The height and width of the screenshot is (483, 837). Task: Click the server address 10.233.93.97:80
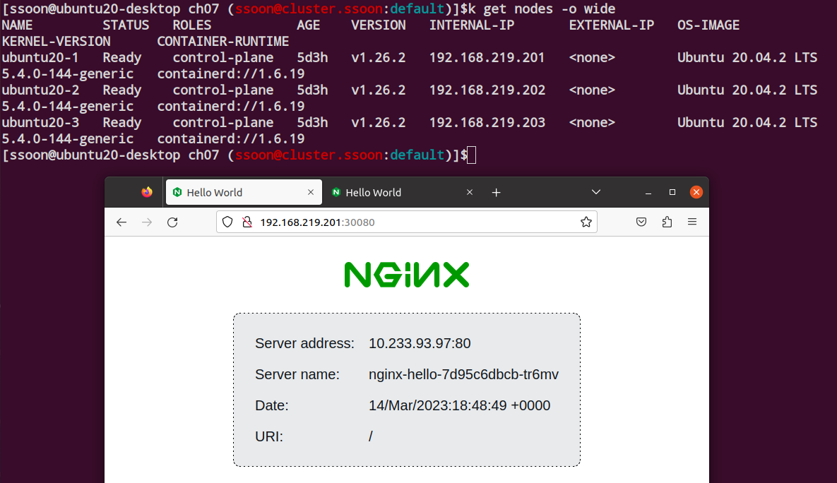(x=420, y=343)
